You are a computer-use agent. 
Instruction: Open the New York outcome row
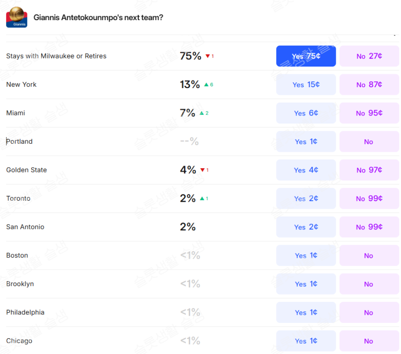21,85
